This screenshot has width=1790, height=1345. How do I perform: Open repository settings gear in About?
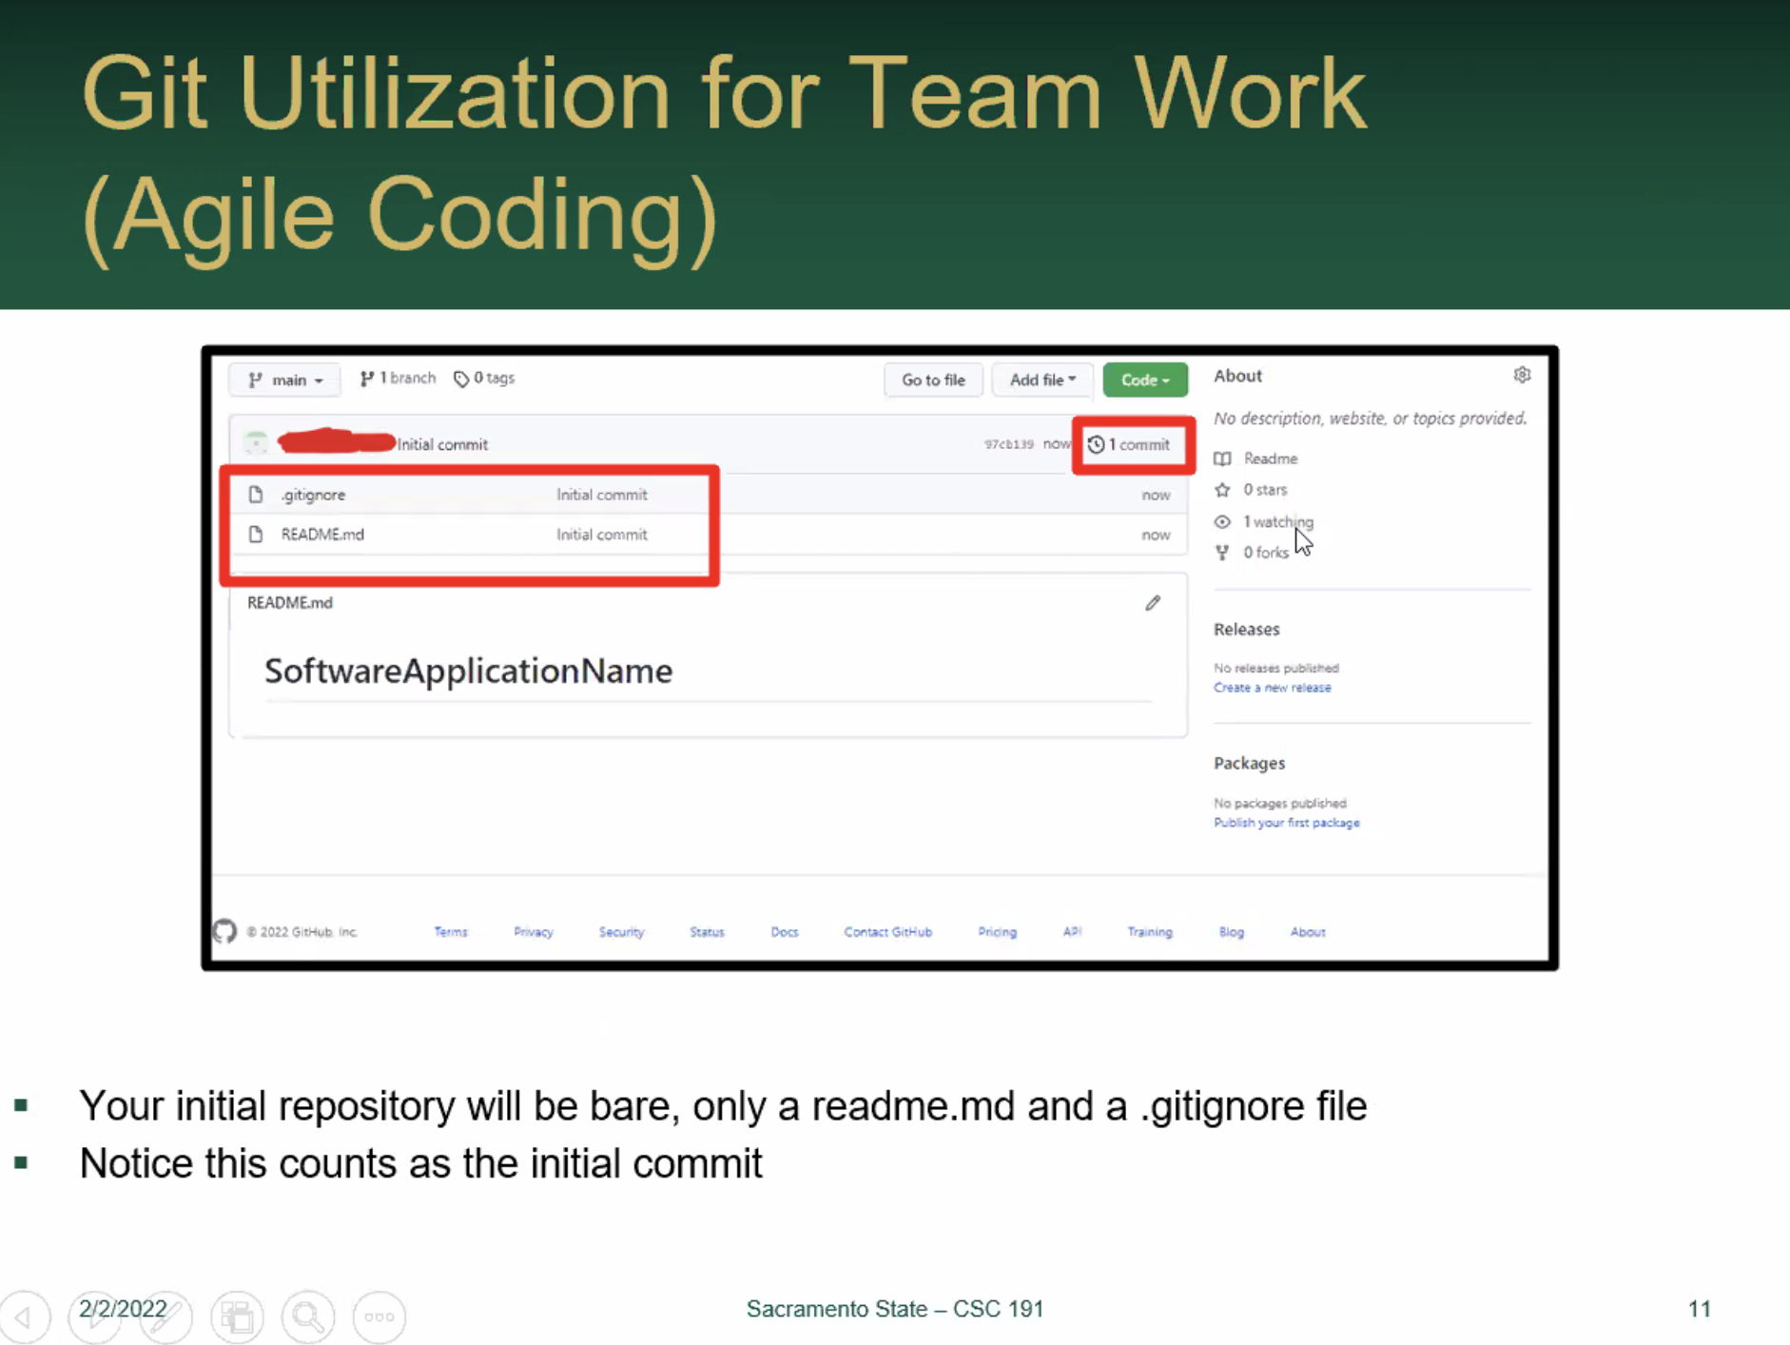[1522, 376]
